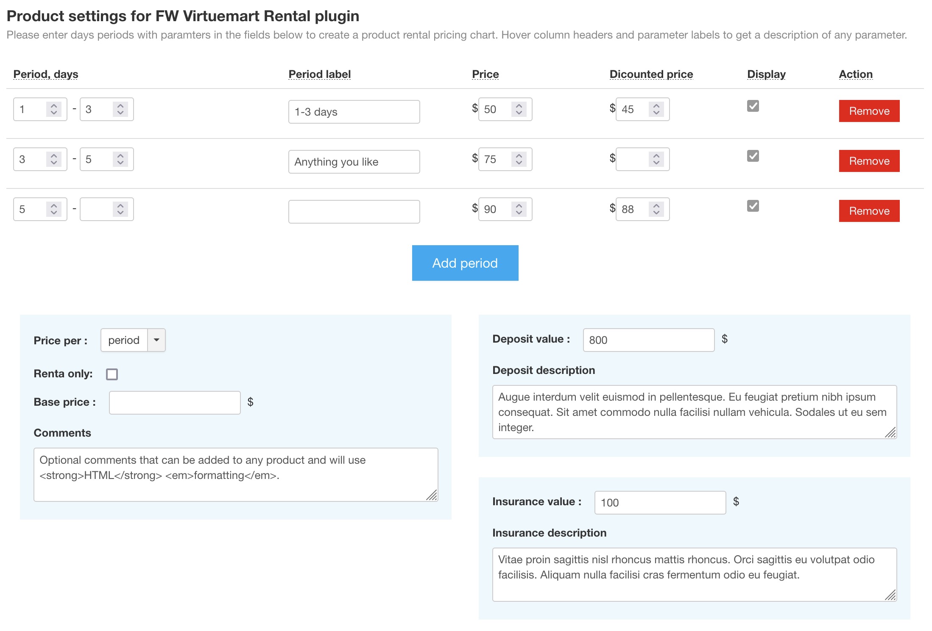
Task: Click the Period label column header
Action: (x=319, y=74)
